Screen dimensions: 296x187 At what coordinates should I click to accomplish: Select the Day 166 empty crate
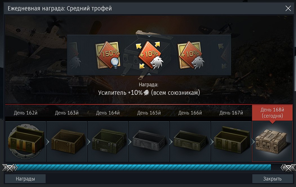point(190,142)
